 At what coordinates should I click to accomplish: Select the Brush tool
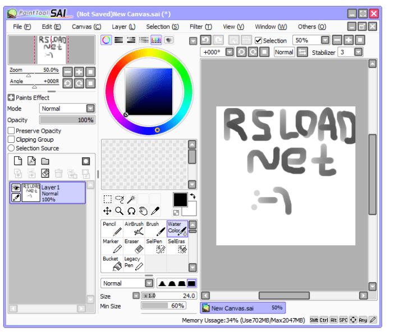pos(155,228)
